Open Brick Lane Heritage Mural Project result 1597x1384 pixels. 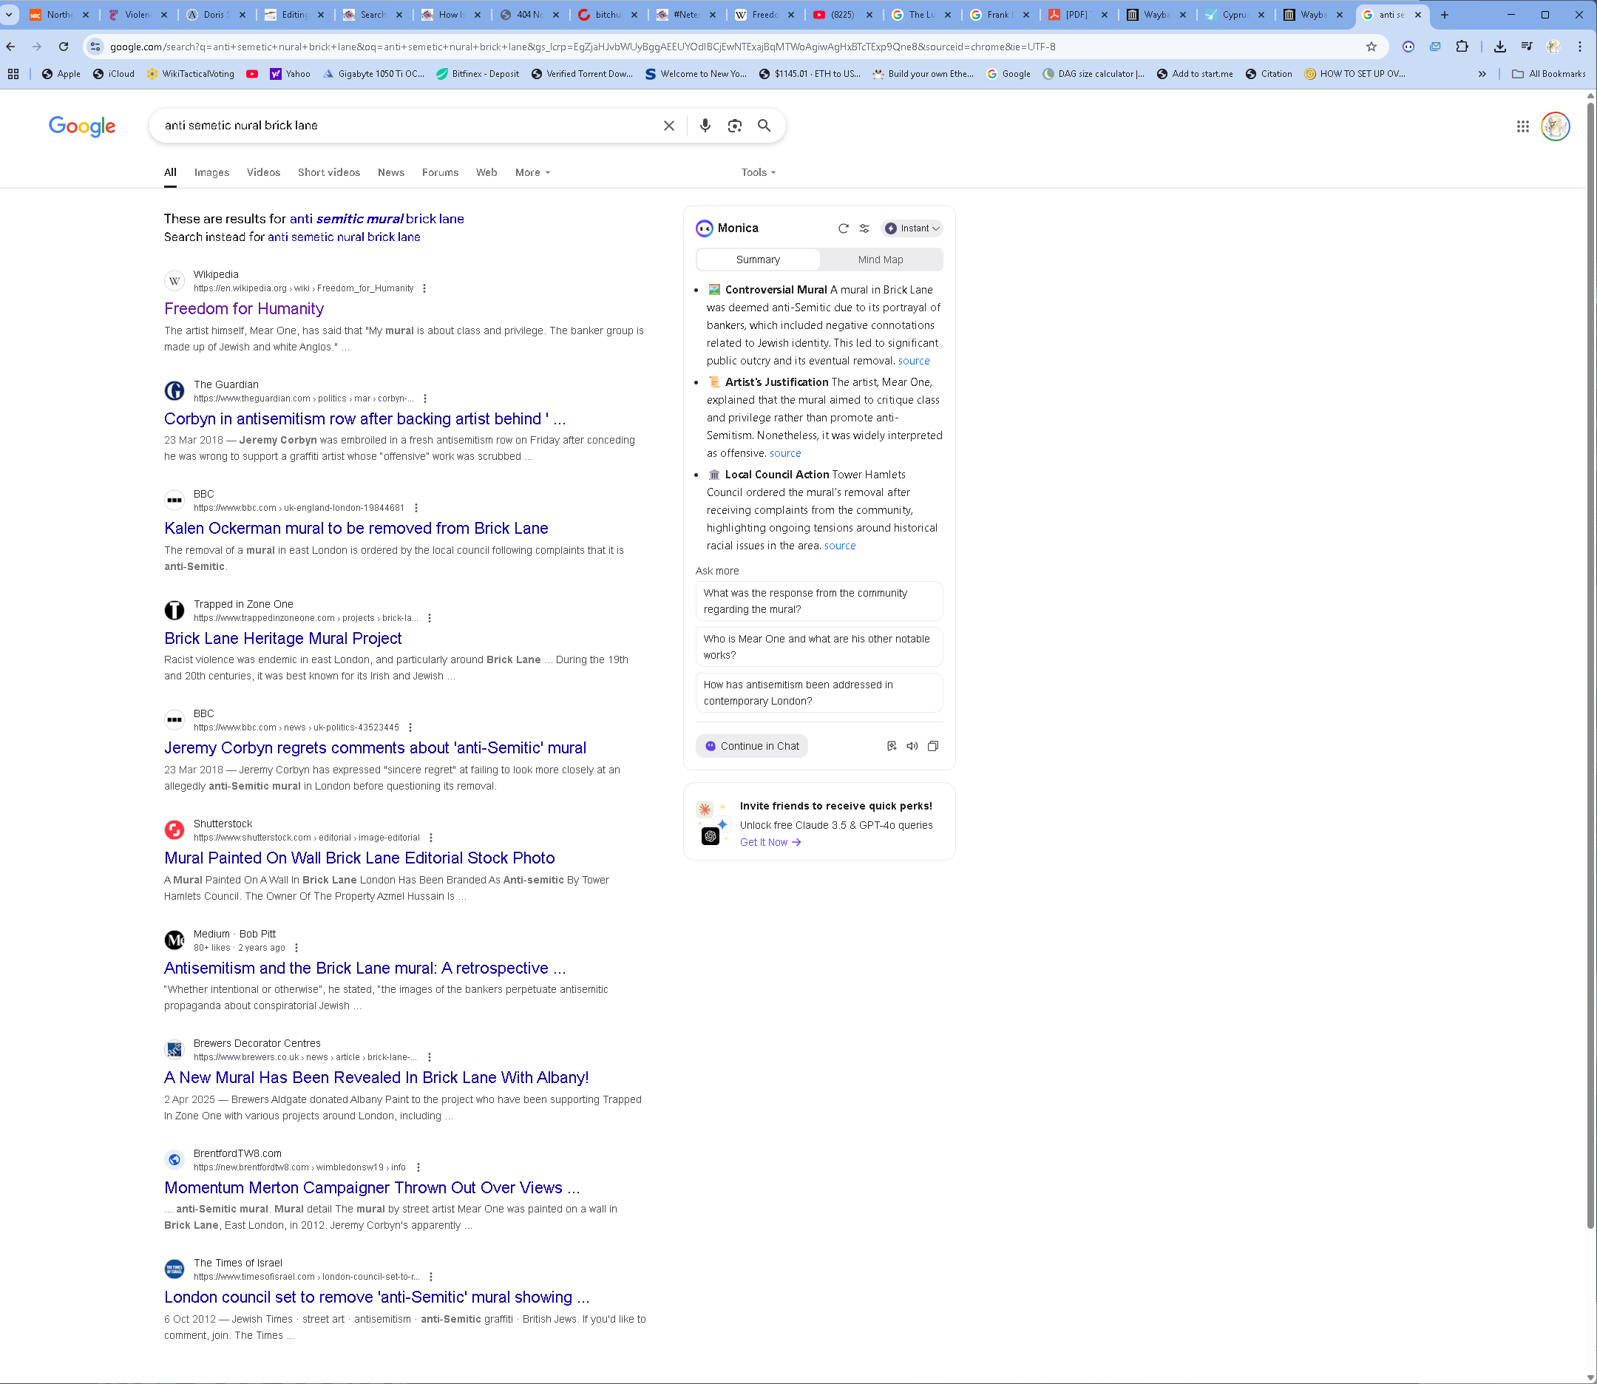(x=282, y=639)
